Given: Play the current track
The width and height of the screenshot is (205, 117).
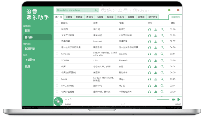Looking at the screenshot, I should coord(179,99).
